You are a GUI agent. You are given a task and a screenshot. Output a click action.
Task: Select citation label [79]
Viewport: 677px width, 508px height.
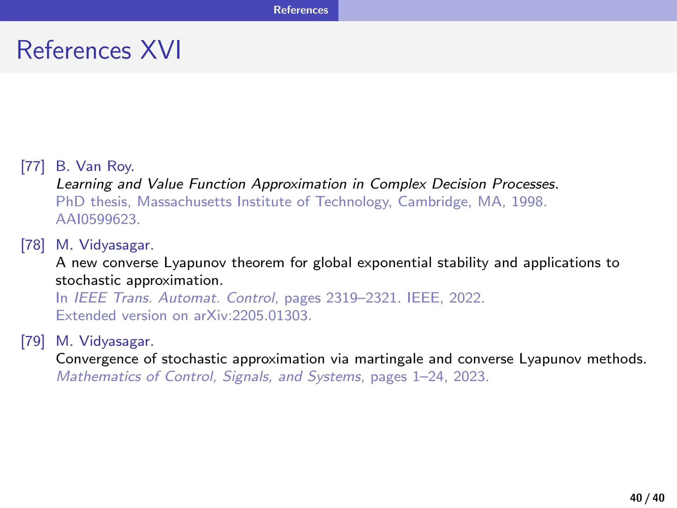click(33, 341)
